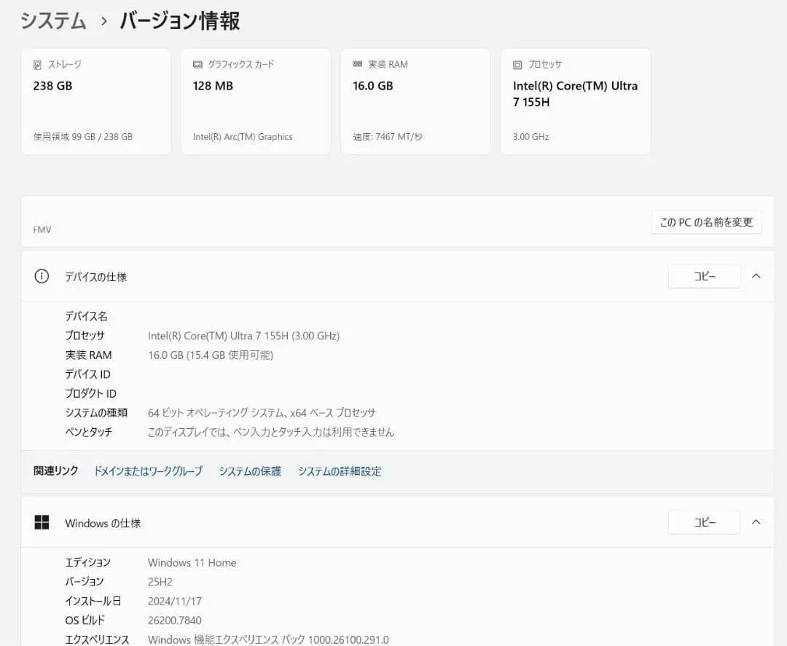Click the storage icon in the ストレージ card
The width and height of the screenshot is (787, 646).
tap(37, 65)
